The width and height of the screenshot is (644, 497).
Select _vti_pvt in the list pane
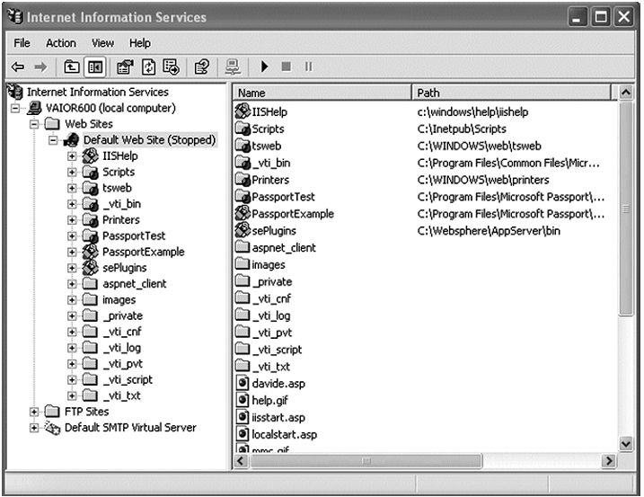tap(272, 333)
